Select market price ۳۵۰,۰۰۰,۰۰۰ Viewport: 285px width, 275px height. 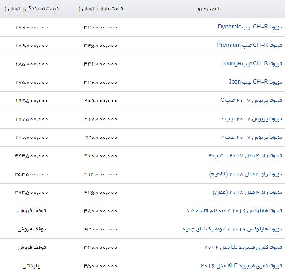click(100, 266)
